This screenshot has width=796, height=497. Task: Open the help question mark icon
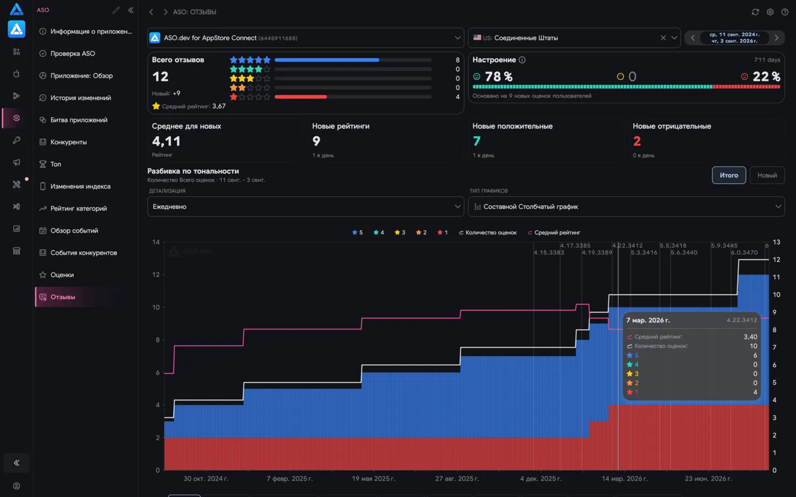pyautogui.click(x=784, y=12)
